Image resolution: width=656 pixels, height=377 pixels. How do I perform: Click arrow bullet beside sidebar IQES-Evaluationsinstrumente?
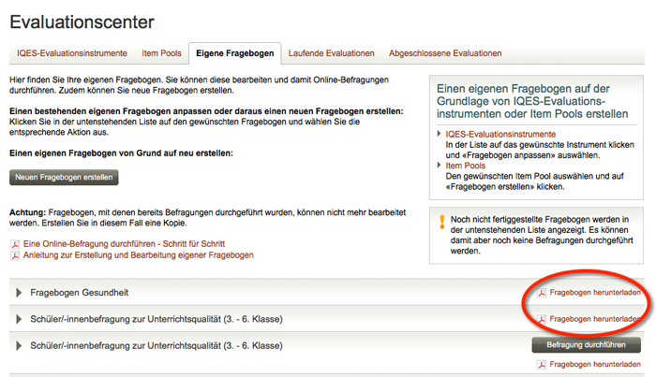click(439, 134)
